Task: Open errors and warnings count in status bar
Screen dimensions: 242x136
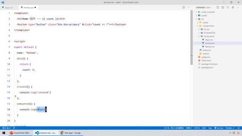Action: [x=6, y=128]
